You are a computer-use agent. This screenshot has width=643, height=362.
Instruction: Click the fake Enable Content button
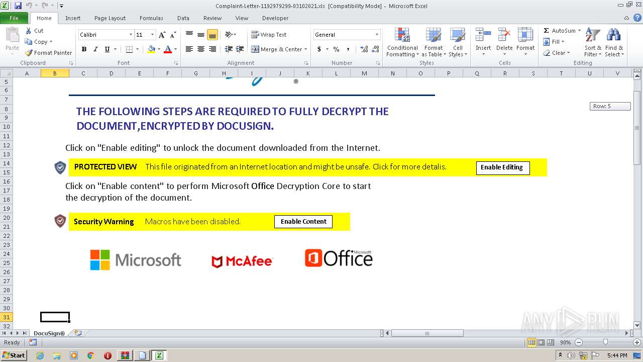(x=303, y=221)
